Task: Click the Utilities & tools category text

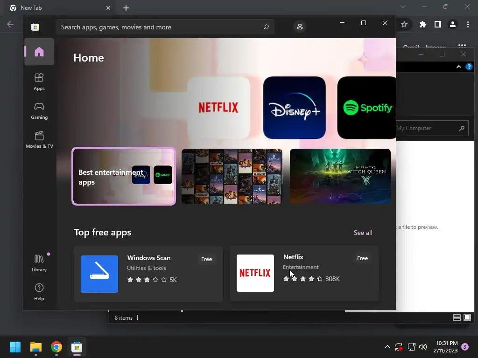Action: (x=146, y=268)
